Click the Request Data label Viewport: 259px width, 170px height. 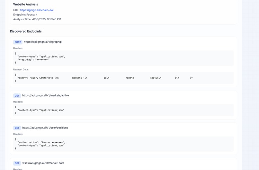[x=21, y=70]
